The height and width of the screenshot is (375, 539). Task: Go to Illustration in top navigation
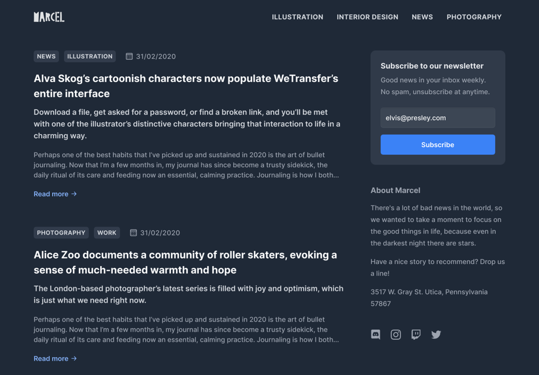(298, 17)
